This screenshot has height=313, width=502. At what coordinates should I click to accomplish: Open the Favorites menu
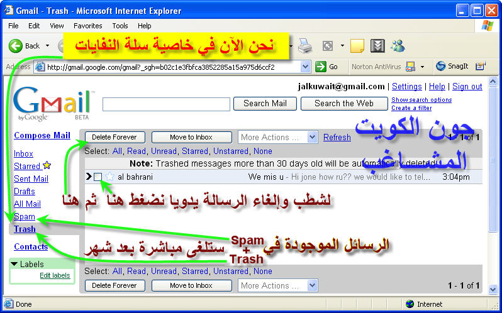[x=87, y=26]
